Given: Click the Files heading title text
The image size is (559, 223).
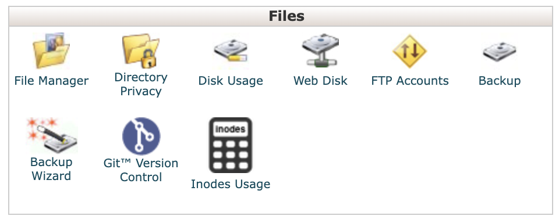Looking at the screenshot, I should tap(286, 16).
